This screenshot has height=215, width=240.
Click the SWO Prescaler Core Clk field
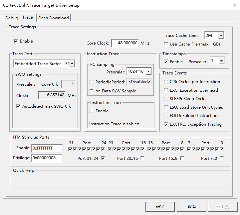click(68, 84)
